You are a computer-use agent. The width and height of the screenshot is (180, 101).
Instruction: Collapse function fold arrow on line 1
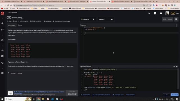[83, 28]
